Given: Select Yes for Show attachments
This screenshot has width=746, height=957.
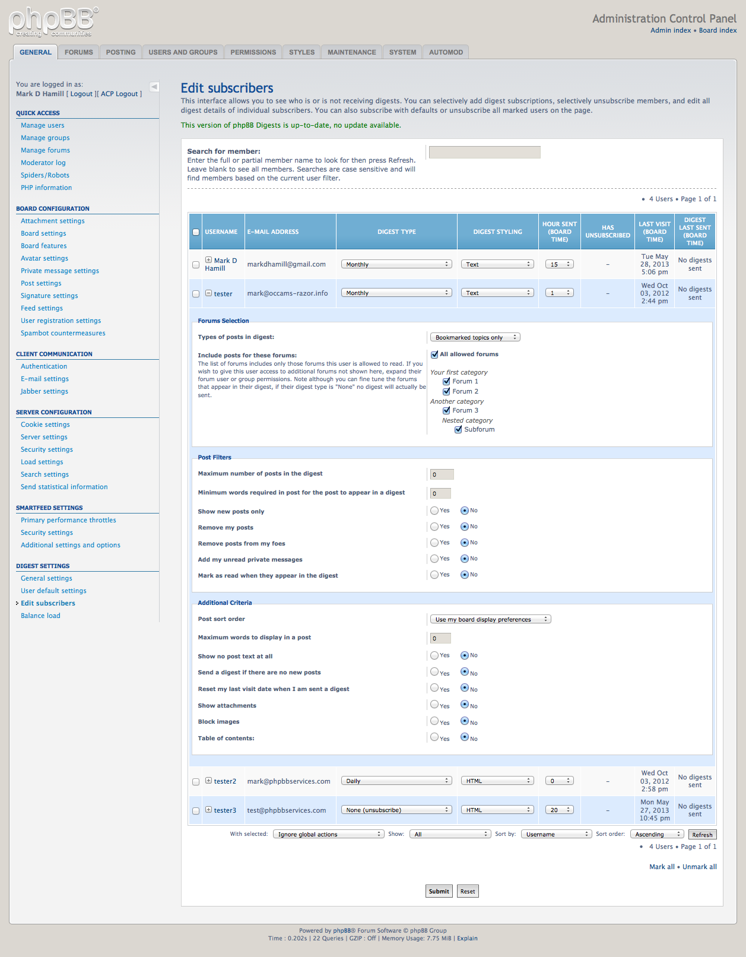Looking at the screenshot, I should (x=434, y=705).
